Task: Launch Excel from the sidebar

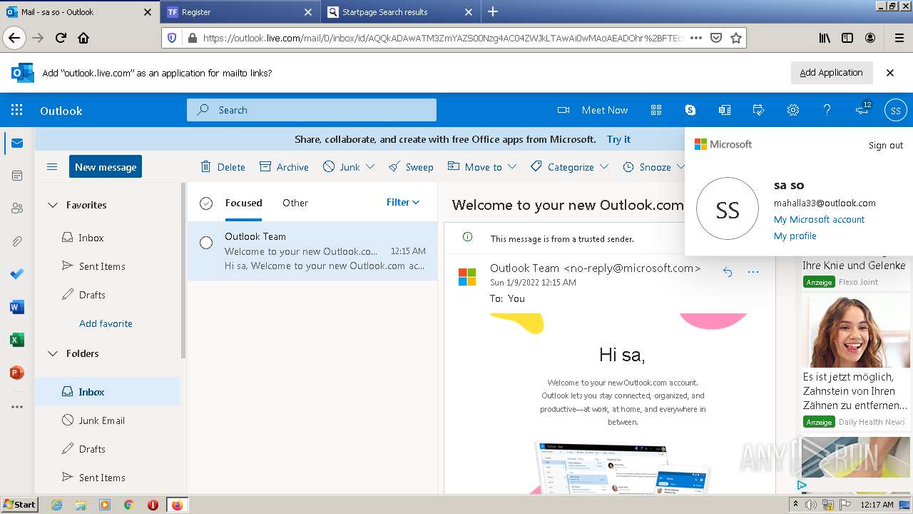Action: click(17, 340)
